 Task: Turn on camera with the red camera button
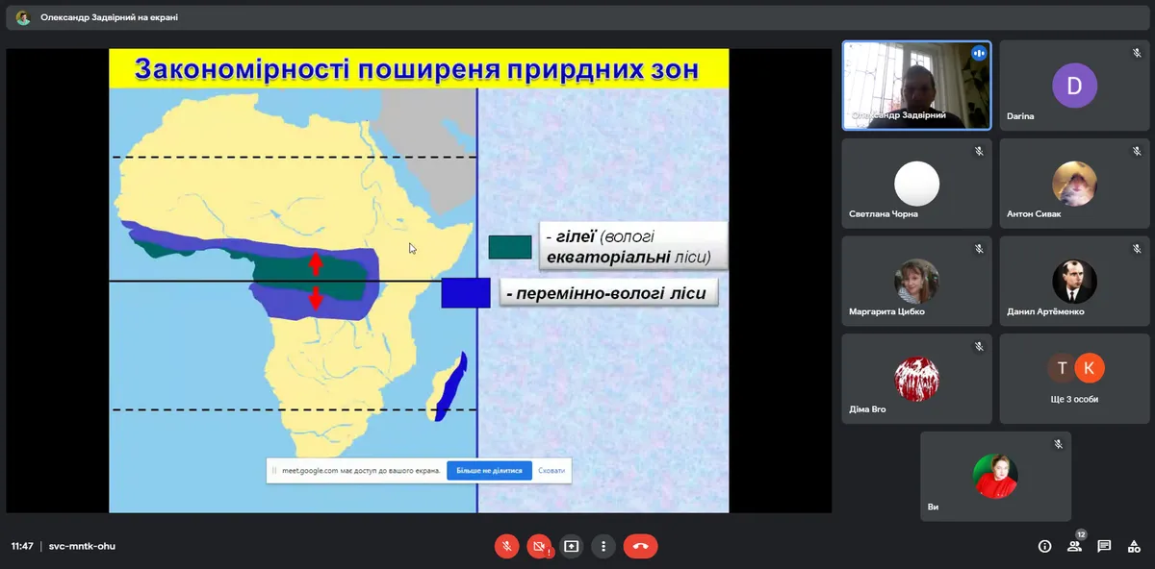(x=539, y=546)
